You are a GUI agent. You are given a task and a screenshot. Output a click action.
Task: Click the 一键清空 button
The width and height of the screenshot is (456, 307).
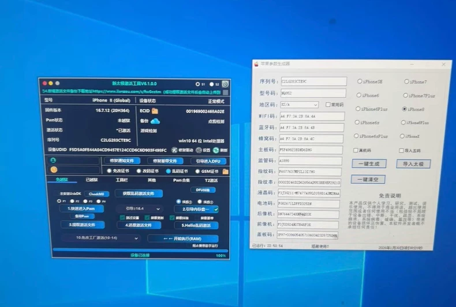pyautogui.click(x=368, y=179)
